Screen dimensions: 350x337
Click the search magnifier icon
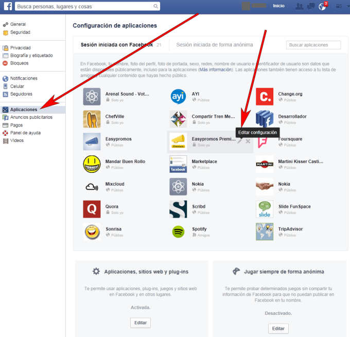coord(155,6)
